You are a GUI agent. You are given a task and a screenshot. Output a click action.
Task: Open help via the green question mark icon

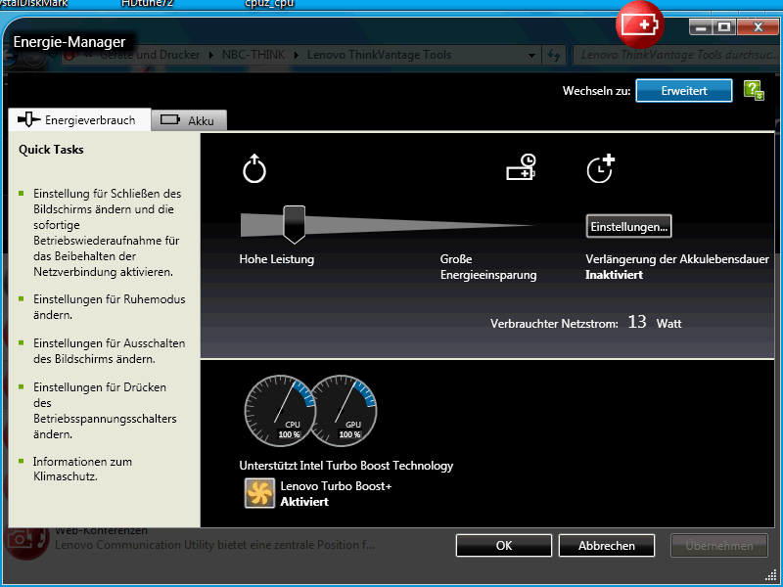click(x=754, y=91)
